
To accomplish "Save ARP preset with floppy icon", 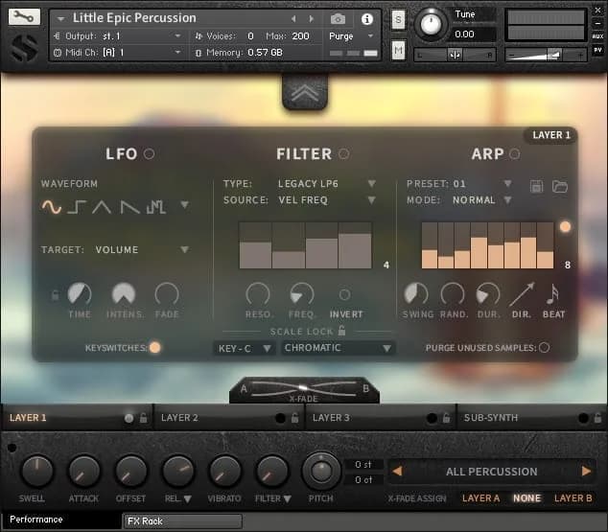I will click(x=537, y=186).
